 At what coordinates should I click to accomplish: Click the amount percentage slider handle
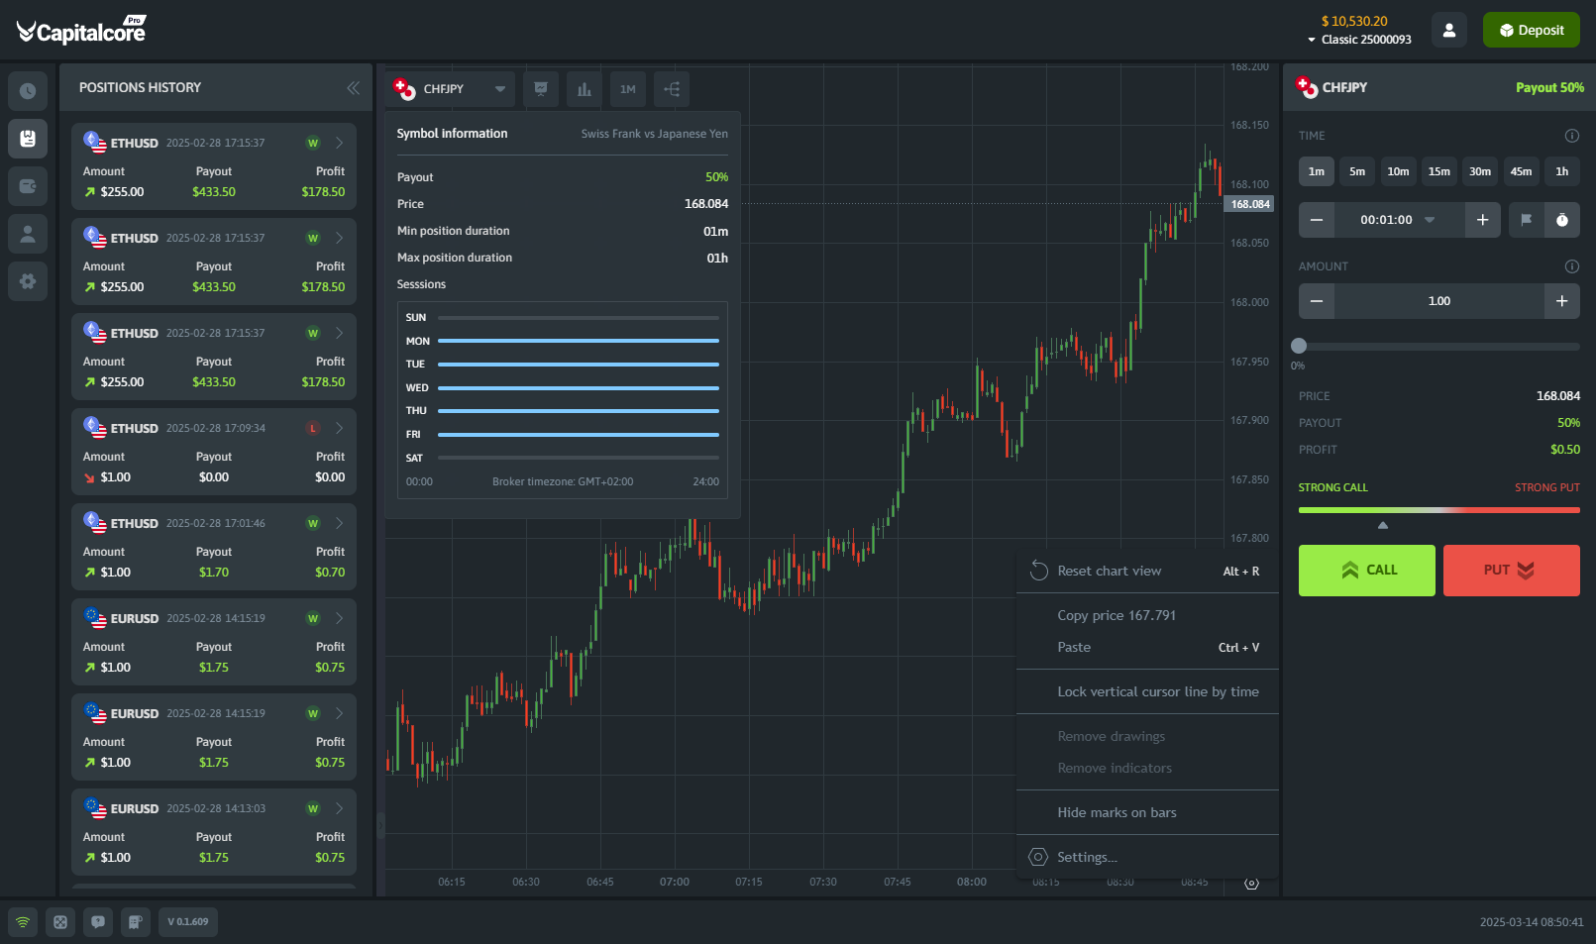click(1299, 346)
